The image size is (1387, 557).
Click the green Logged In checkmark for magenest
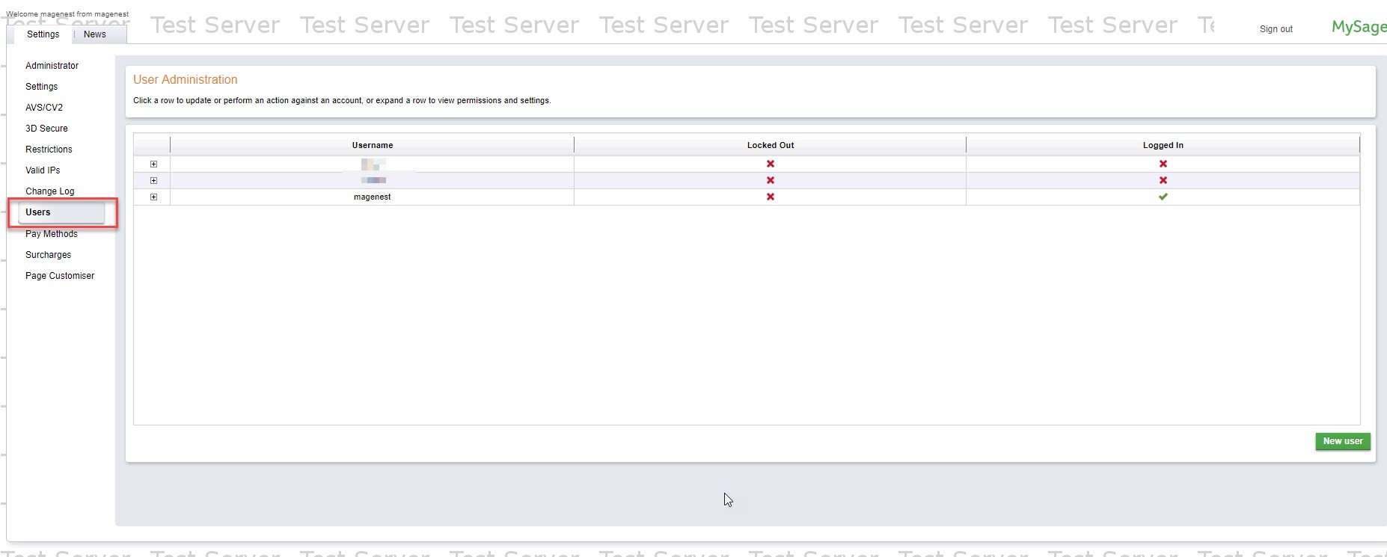coord(1163,197)
